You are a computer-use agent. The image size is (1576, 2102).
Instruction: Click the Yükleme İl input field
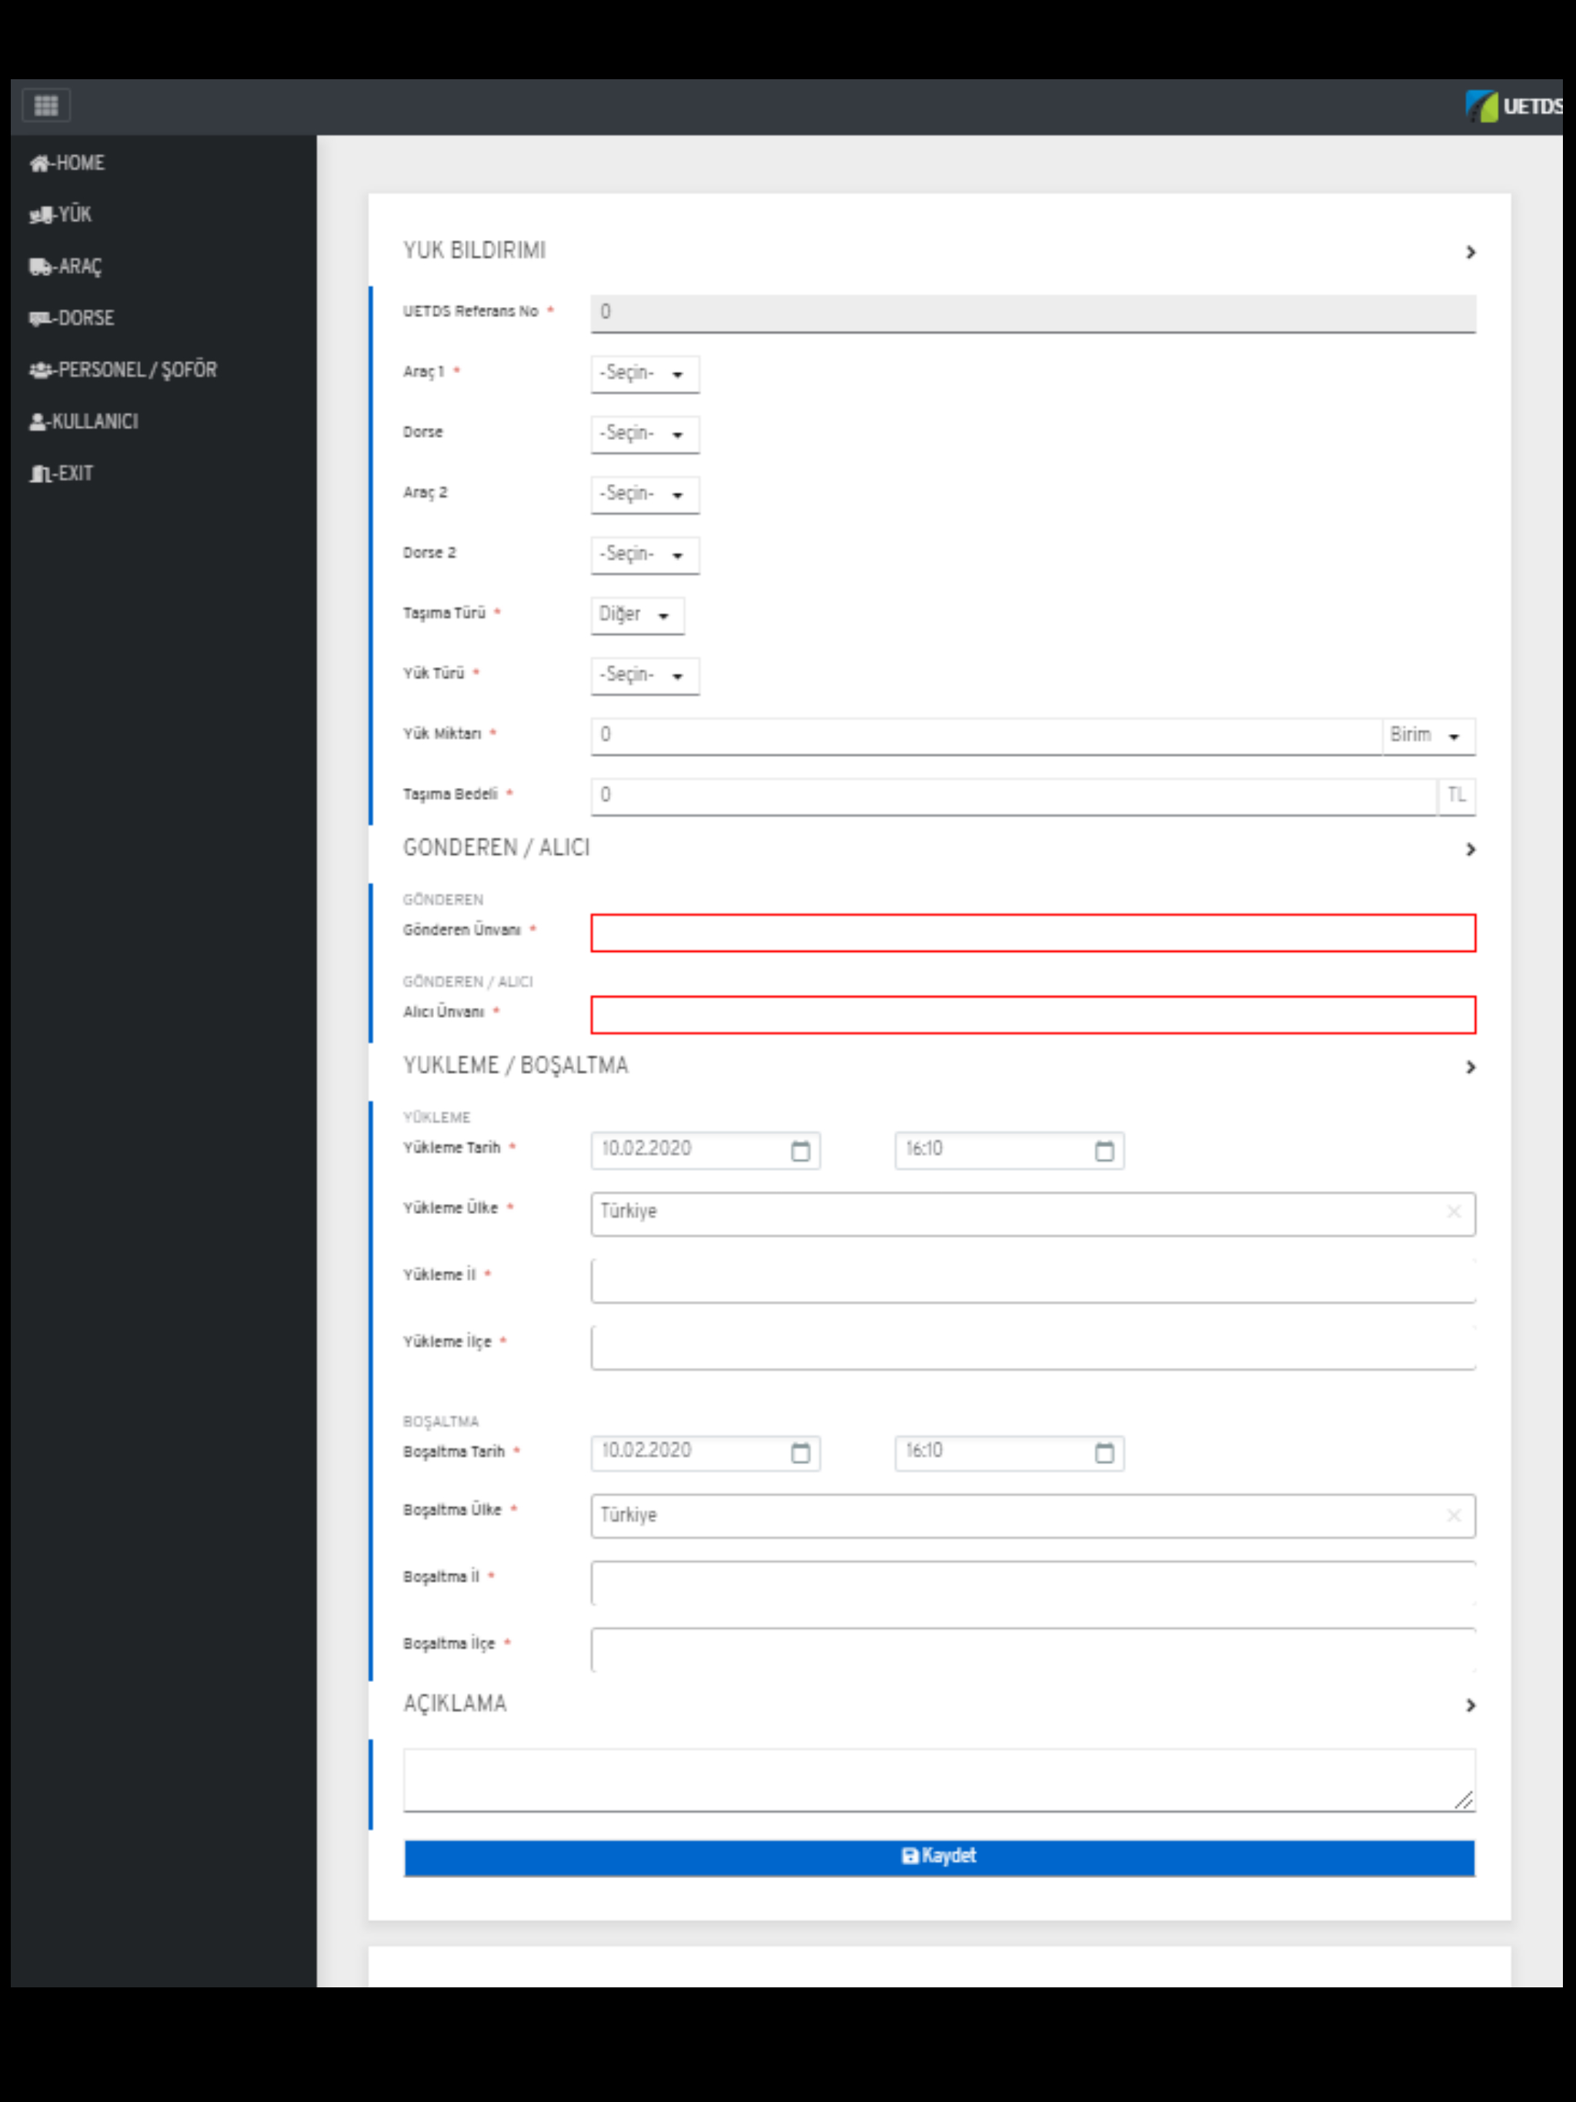click(x=1033, y=1280)
